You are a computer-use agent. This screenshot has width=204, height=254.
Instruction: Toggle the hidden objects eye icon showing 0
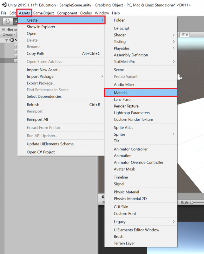coord(185,35)
